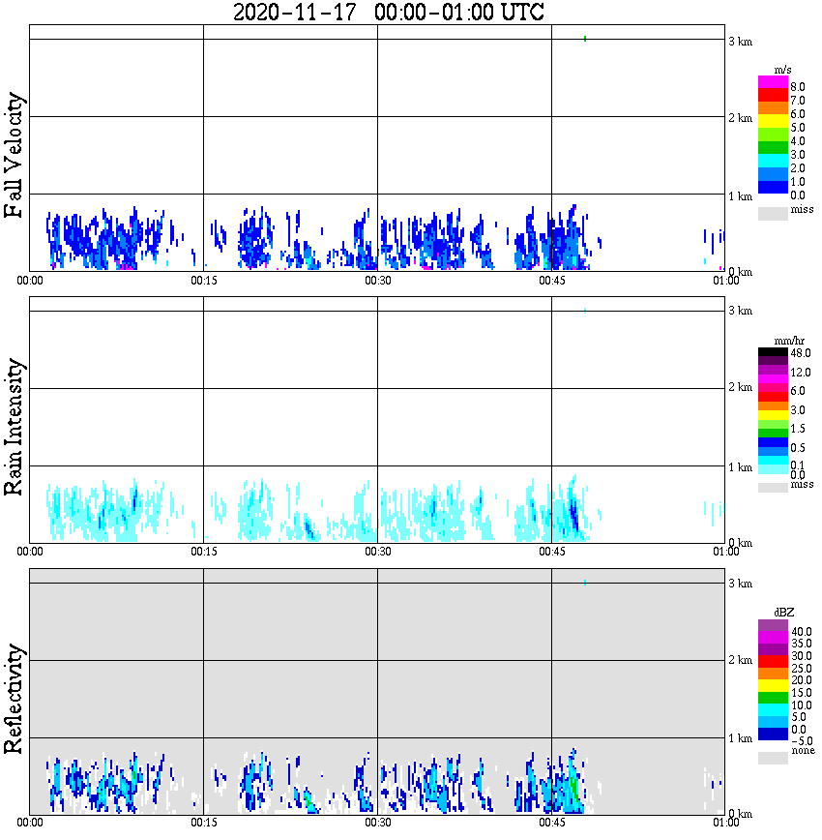Pick the gray 'none' swatch in Reflectivity legend
Image resolution: width=822 pixels, height=840 pixels.
pyautogui.click(x=773, y=758)
